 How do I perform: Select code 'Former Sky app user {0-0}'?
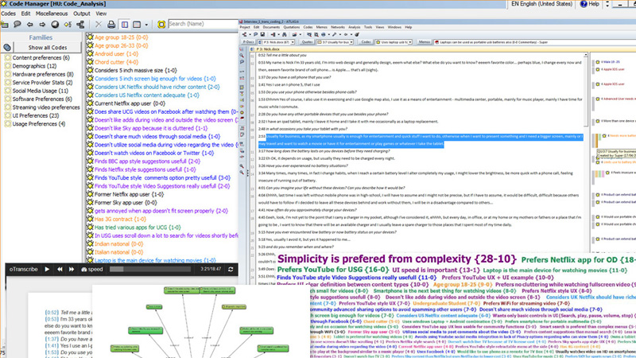point(126,203)
